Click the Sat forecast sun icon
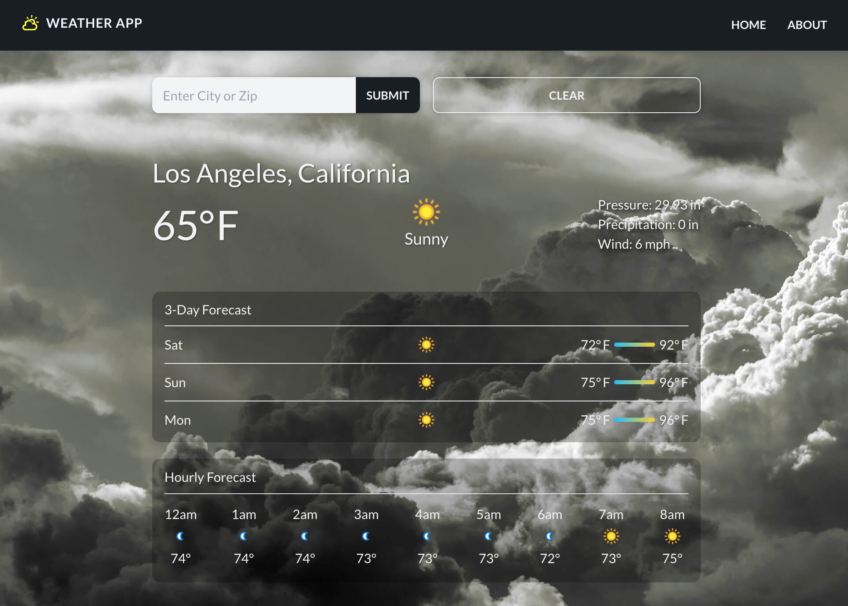Screen dimensions: 848x606 426,345
